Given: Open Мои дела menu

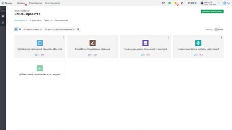Looking at the screenshot, I should tap(21, 3).
